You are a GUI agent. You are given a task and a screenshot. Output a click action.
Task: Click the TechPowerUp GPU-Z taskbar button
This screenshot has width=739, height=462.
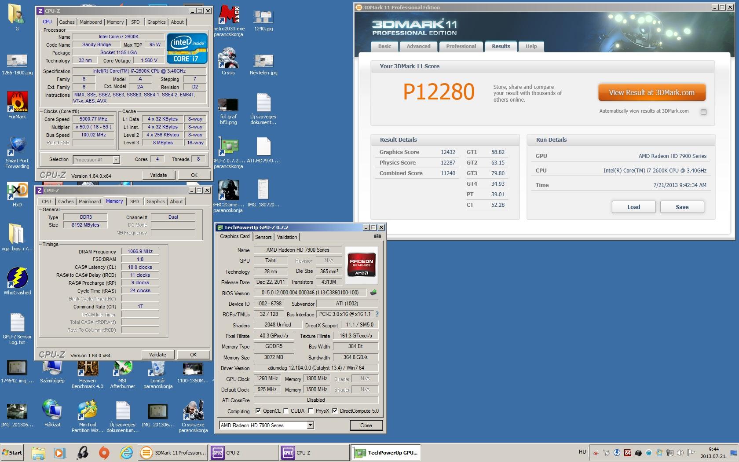pyautogui.click(x=386, y=452)
